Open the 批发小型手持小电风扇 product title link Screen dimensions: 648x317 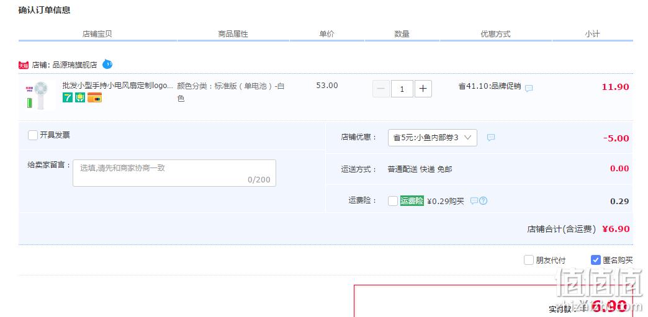[118, 86]
